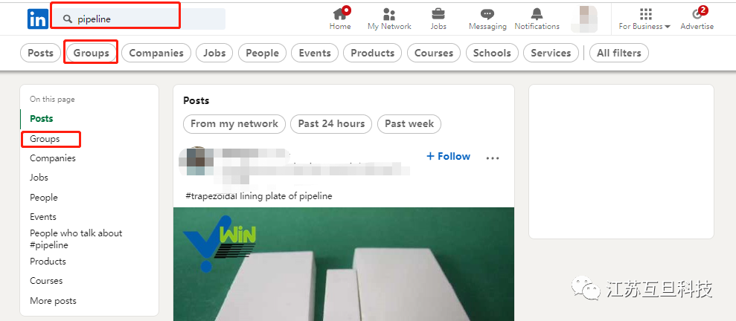
Task: Open the post's product image
Action: point(344,264)
